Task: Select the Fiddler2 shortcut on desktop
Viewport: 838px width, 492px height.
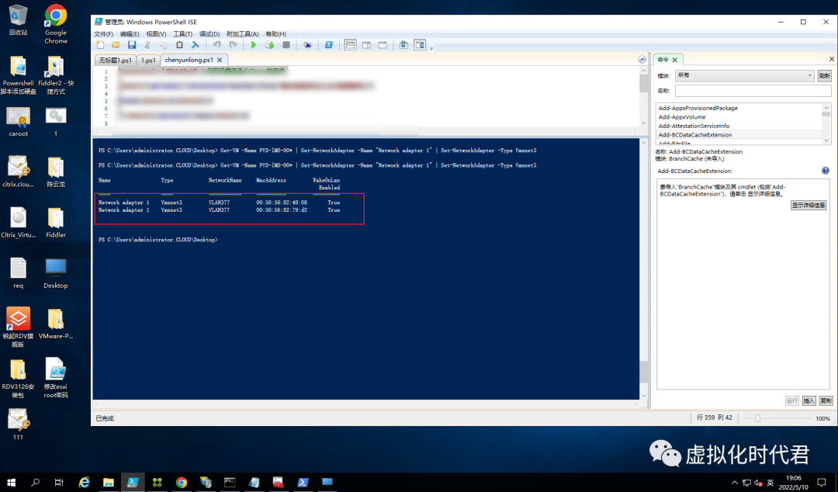Action: pyautogui.click(x=56, y=75)
